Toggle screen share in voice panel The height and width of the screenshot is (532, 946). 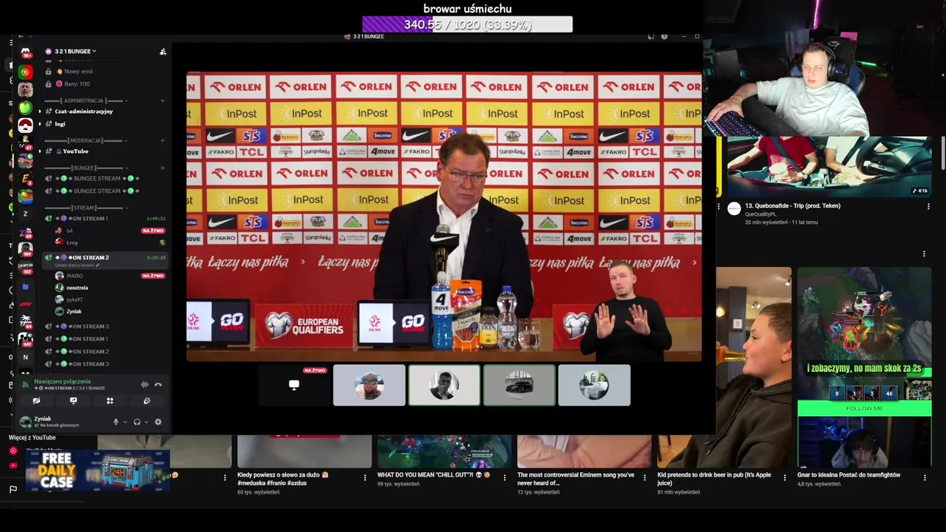(73, 400)
